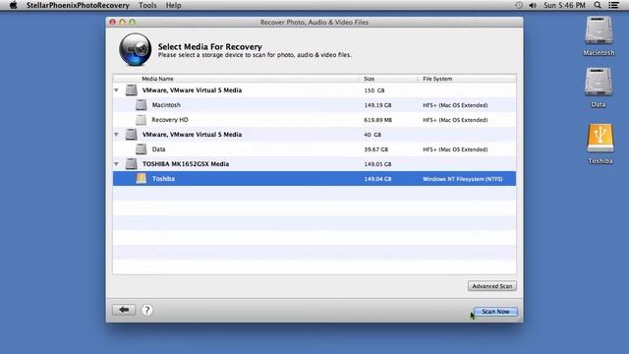Viewport: 629px width, 354px height.
Task: Click the TOSHIBA MK1652GSX Media label
Action: [x=186, y=164]
